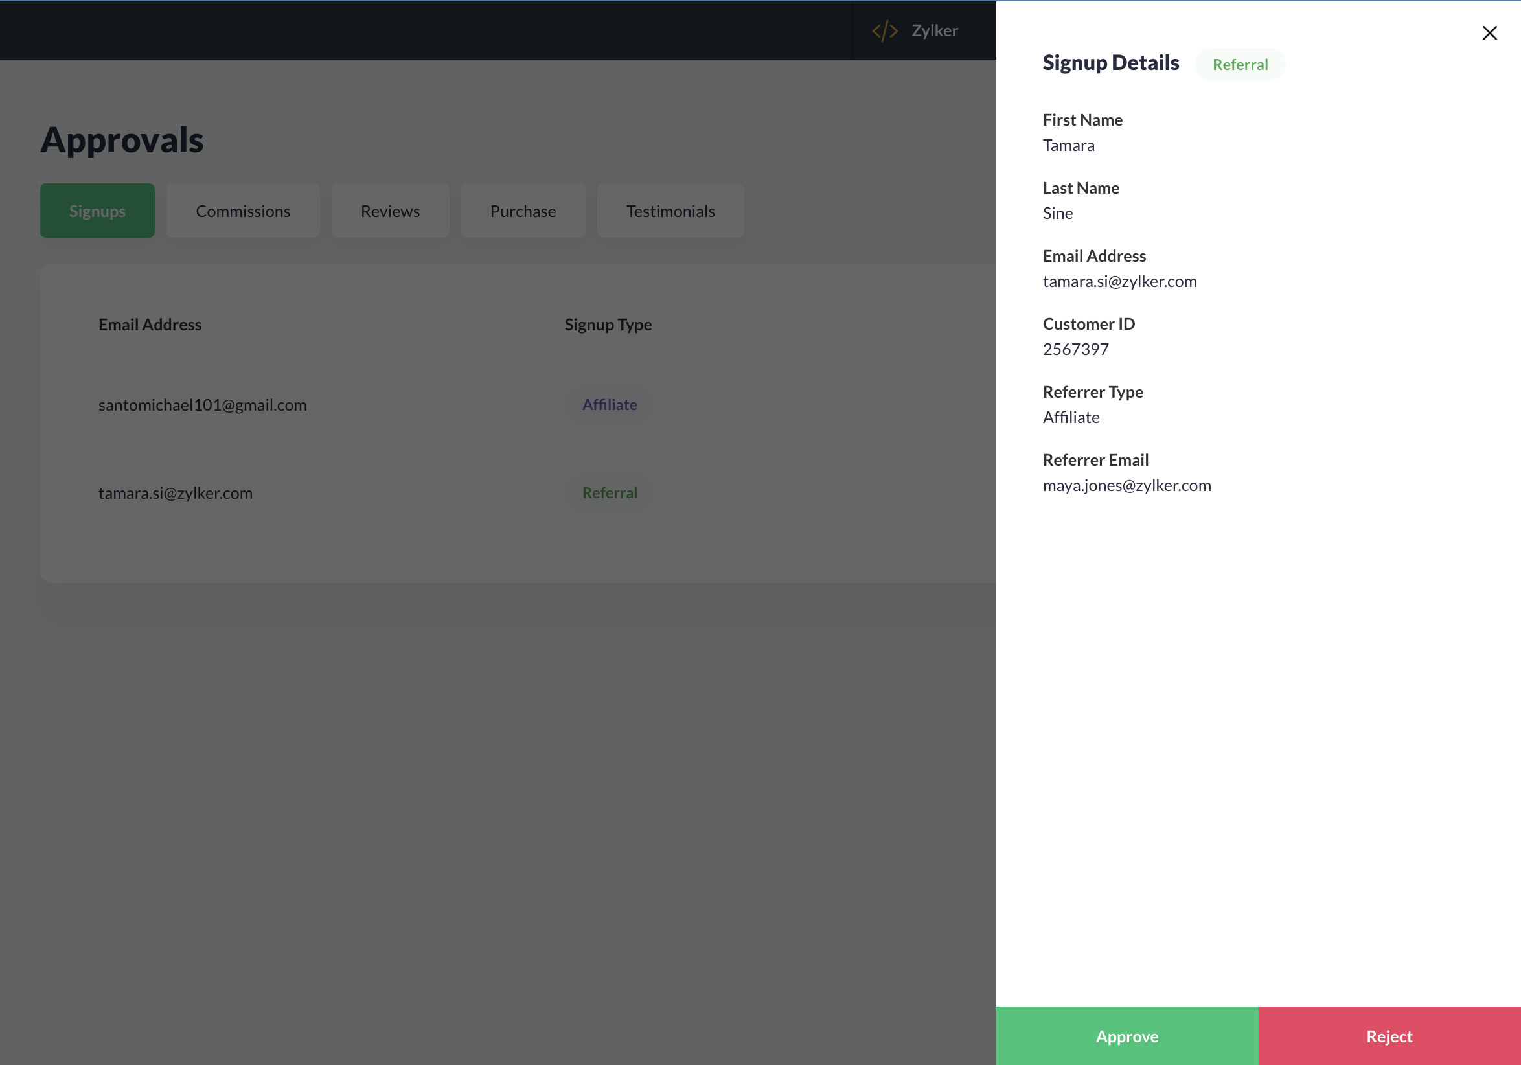Click the Signup Type column header
1521x1065 pixels.
(608, 324)
